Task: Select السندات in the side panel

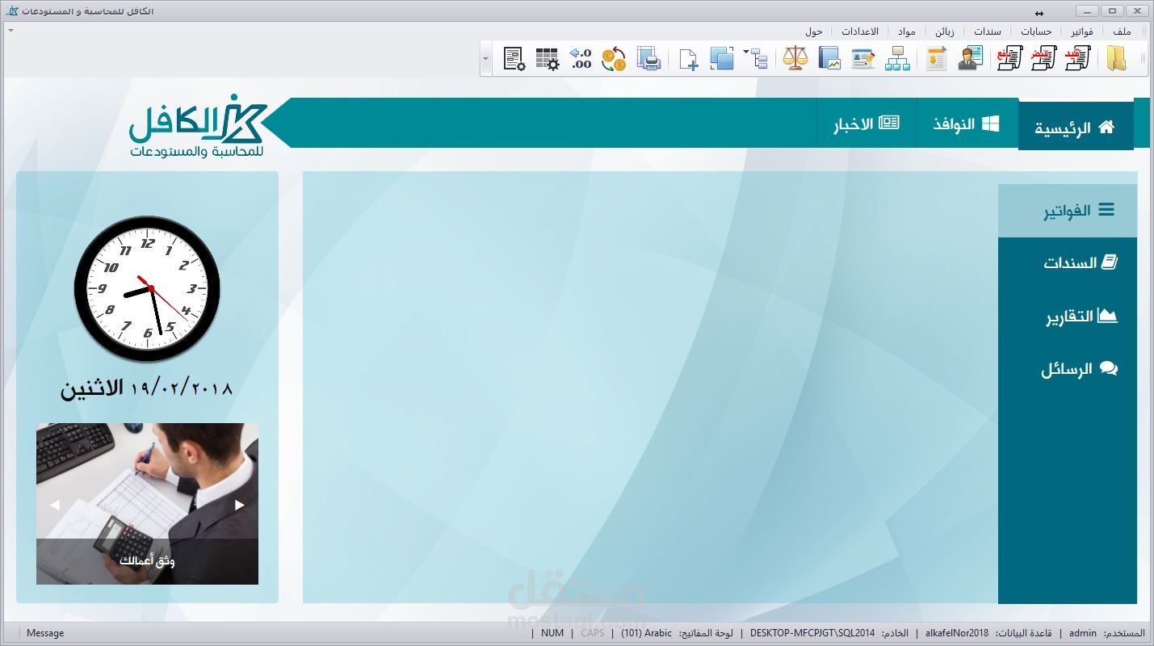Action: point(1067,262)
